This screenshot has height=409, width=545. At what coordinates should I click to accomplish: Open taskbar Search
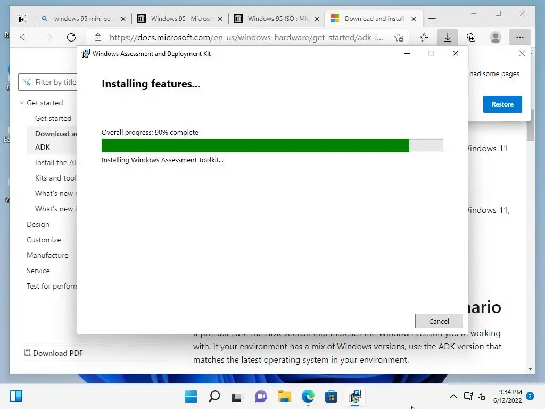point(214,396)
